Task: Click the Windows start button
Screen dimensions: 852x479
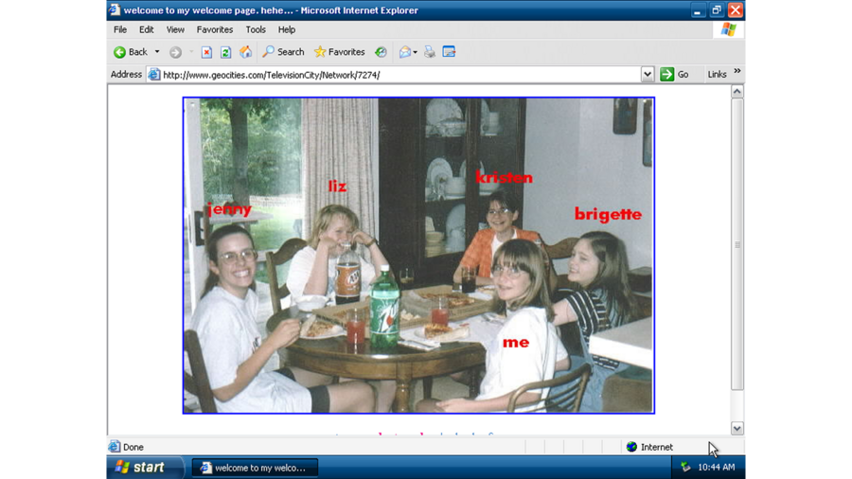Action: coord(140,468)
